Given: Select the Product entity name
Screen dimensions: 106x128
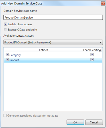Looking at the screenshot, I should pyautogui.click(x=14, y=60).
